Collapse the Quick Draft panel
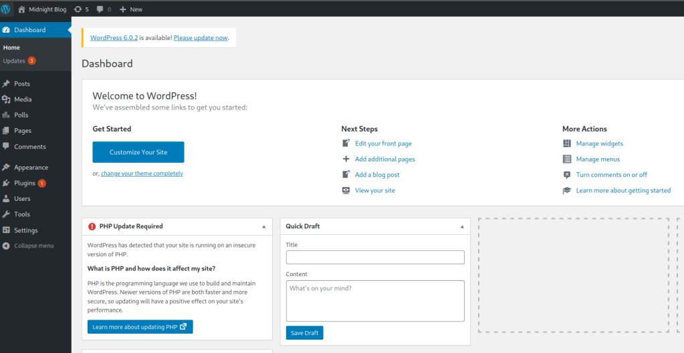Viewport: 684px width, 353px height. 462,227
